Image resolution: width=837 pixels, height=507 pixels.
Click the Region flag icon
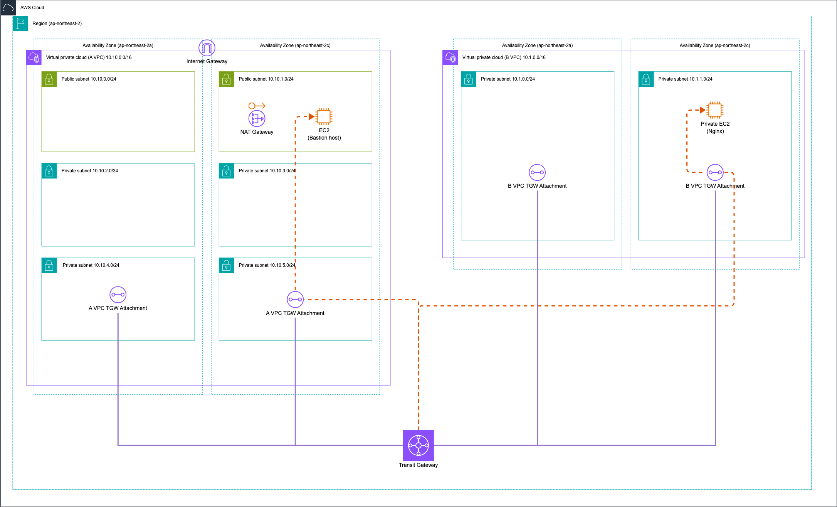click(x=20, y=24)
